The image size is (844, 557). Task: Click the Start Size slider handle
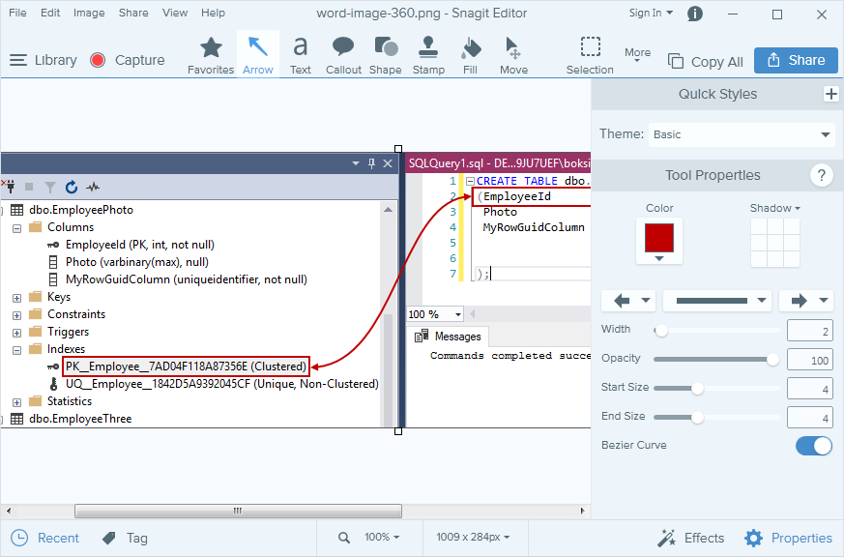pyautogui.click(x=697, y=388)
